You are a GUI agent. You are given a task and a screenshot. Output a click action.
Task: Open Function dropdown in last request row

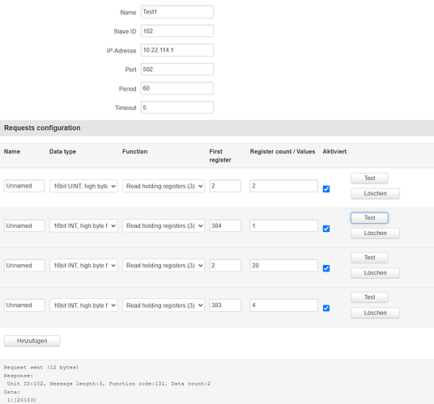click(164, 305)
